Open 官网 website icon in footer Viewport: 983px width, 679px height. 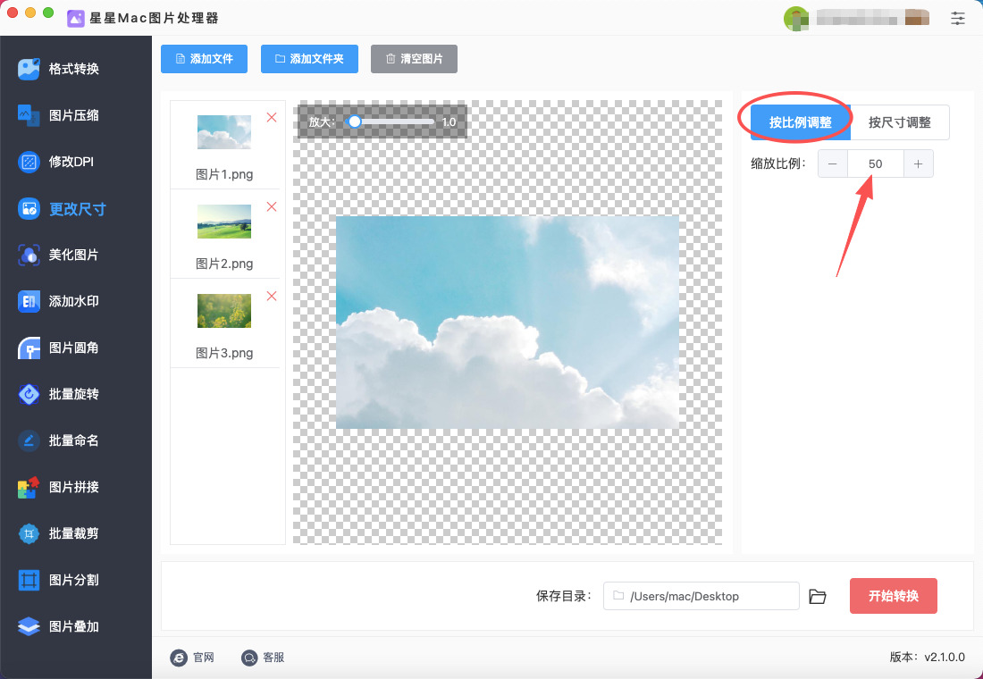point(179,658)
